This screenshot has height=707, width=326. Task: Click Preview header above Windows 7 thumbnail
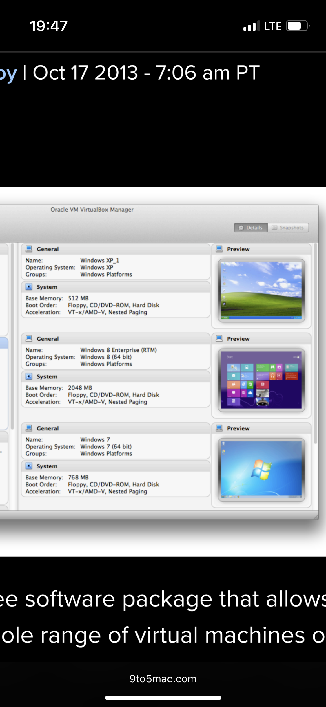point(261,428)
